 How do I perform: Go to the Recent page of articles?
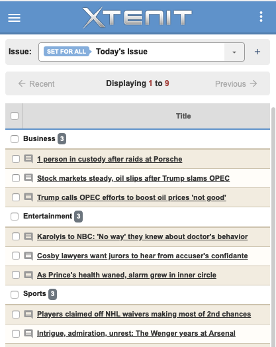pyautogui.click(x=36, y=83)
